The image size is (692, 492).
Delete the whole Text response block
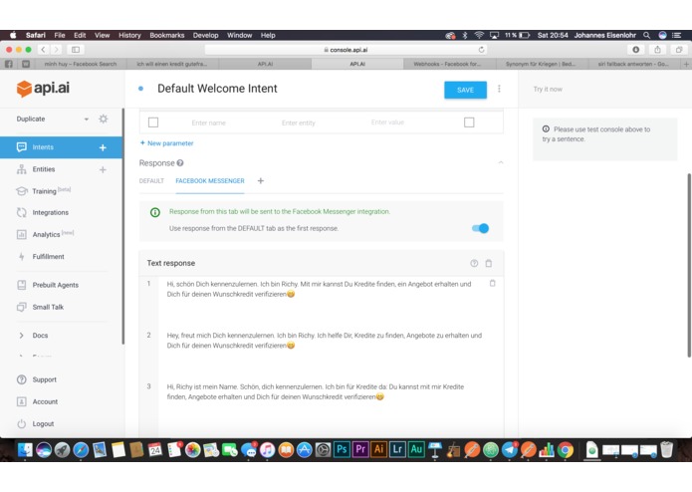click(489, 263)
